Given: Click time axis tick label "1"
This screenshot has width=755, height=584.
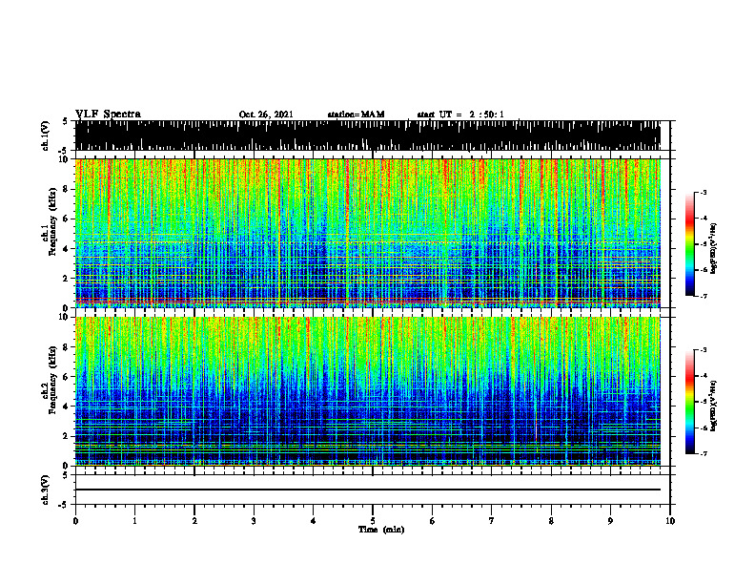Looking at the screenshot, I should (x=134, y=521).
